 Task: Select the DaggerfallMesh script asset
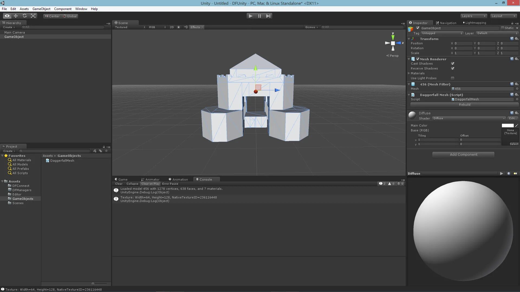pyautogui.click(x=62, y=161)
